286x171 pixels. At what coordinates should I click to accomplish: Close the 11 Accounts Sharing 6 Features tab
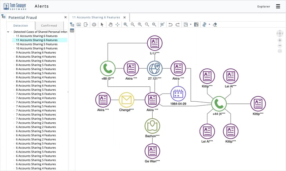[124, 17]
